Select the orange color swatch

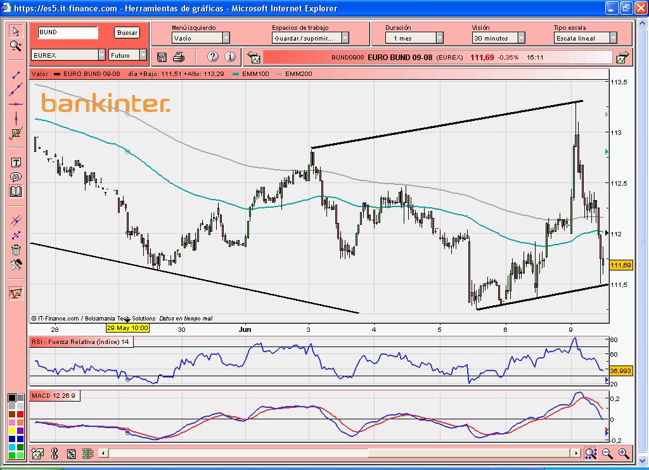20,422
